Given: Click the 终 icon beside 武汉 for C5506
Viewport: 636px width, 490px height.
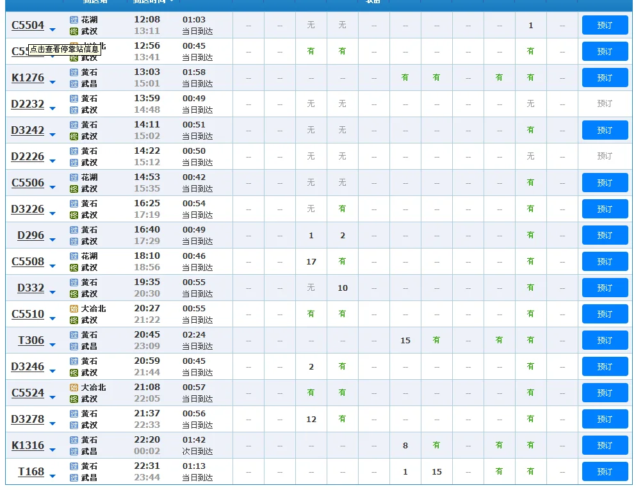Looking at the screenshot, I should click(x=72, y=187).
